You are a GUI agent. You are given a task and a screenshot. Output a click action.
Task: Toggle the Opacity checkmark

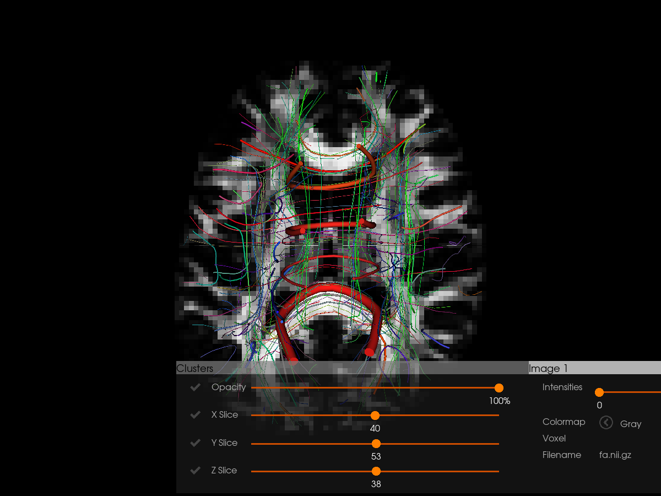[195, 387]
